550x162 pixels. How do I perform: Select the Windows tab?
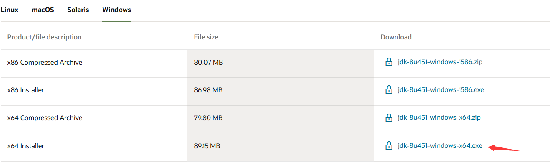click(x=117, y=10)
